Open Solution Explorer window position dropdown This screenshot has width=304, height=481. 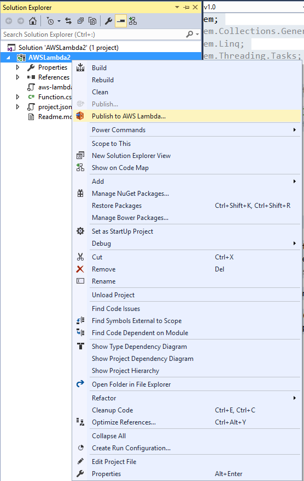click(177, 7)
